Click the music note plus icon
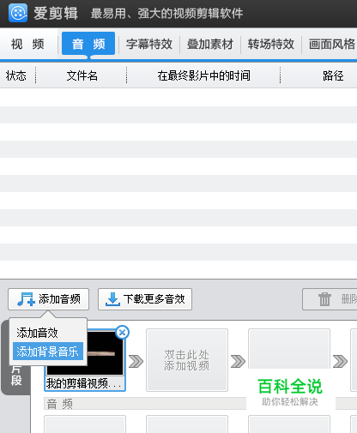The image size is (357, 433). (x=26, y=299)
